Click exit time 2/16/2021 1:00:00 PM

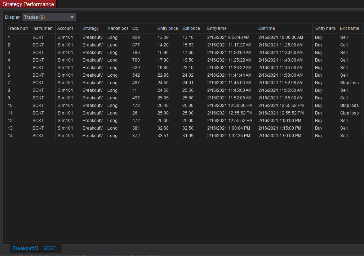point(280,121)
